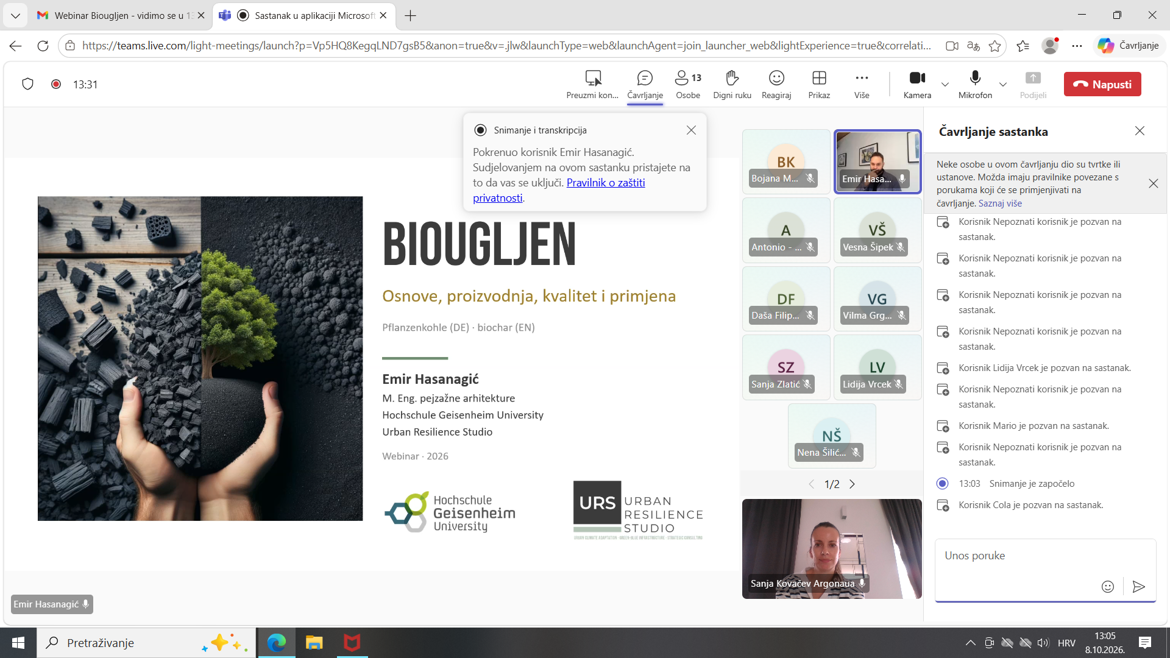This screenshot has height=658, width=1170.
Task: Switch to the Webinar Biougljen Gmail tab
Action: pyautogui.click(x=121, y=15)
